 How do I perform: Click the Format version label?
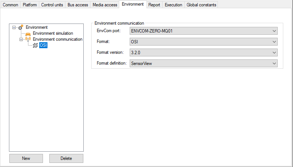click(x=110, y=52)
